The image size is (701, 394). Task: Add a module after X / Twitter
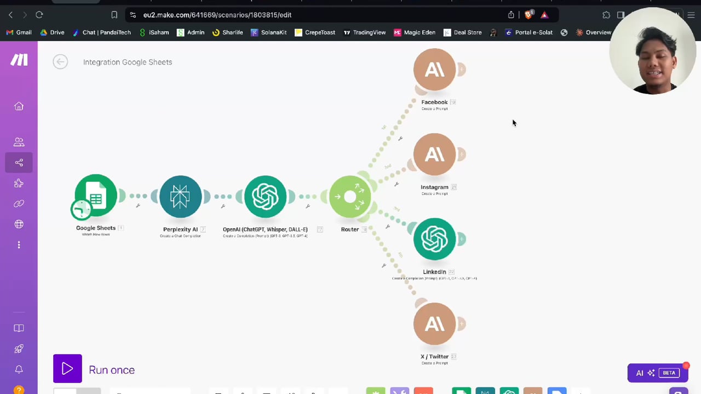coord(462,324)
